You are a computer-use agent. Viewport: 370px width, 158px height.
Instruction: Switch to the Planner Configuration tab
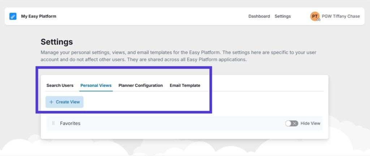141,85
